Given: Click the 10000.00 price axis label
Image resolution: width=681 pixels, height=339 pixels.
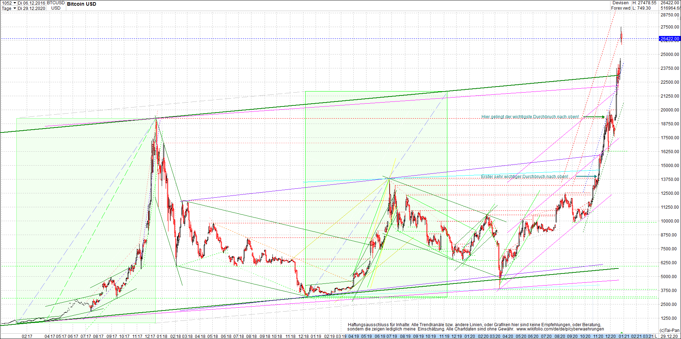Looking at the screenshot, I should pos(670,221).
